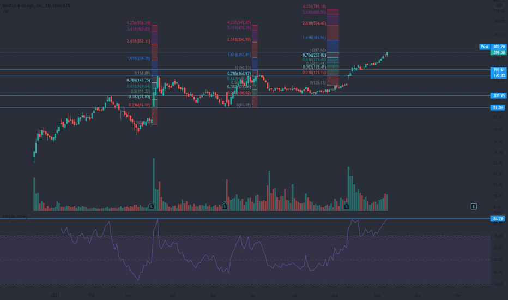Viewport: 508px width, 300px height.
Task: Open the May earnings marker E
Action: coord(225,206)
